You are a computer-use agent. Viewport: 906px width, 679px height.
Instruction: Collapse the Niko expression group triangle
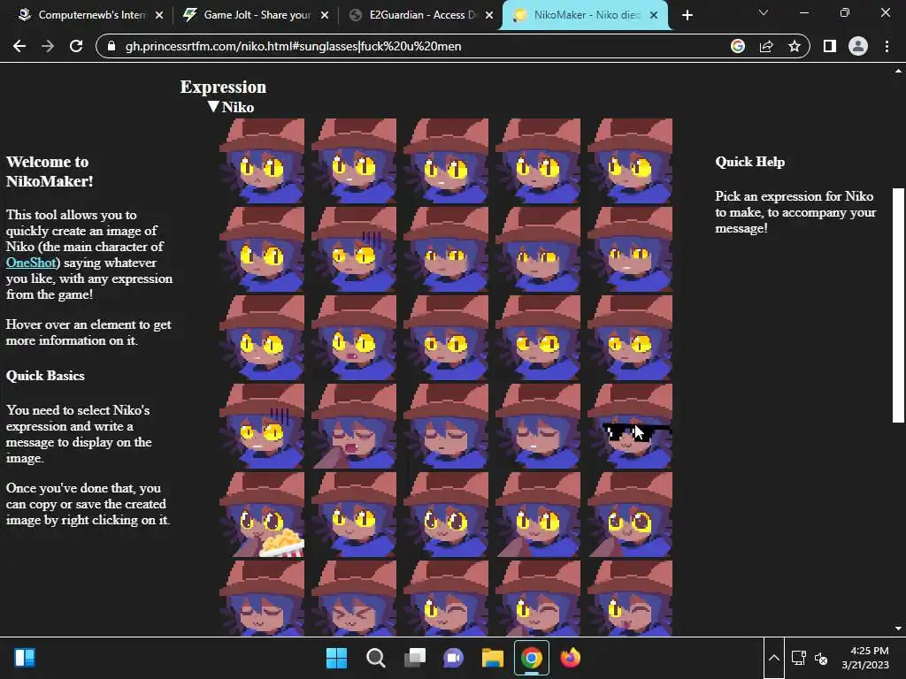point(213,107)
